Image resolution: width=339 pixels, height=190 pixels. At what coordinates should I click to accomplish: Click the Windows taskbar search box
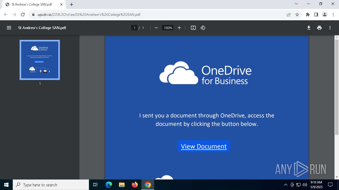click(x=51, y=185)
